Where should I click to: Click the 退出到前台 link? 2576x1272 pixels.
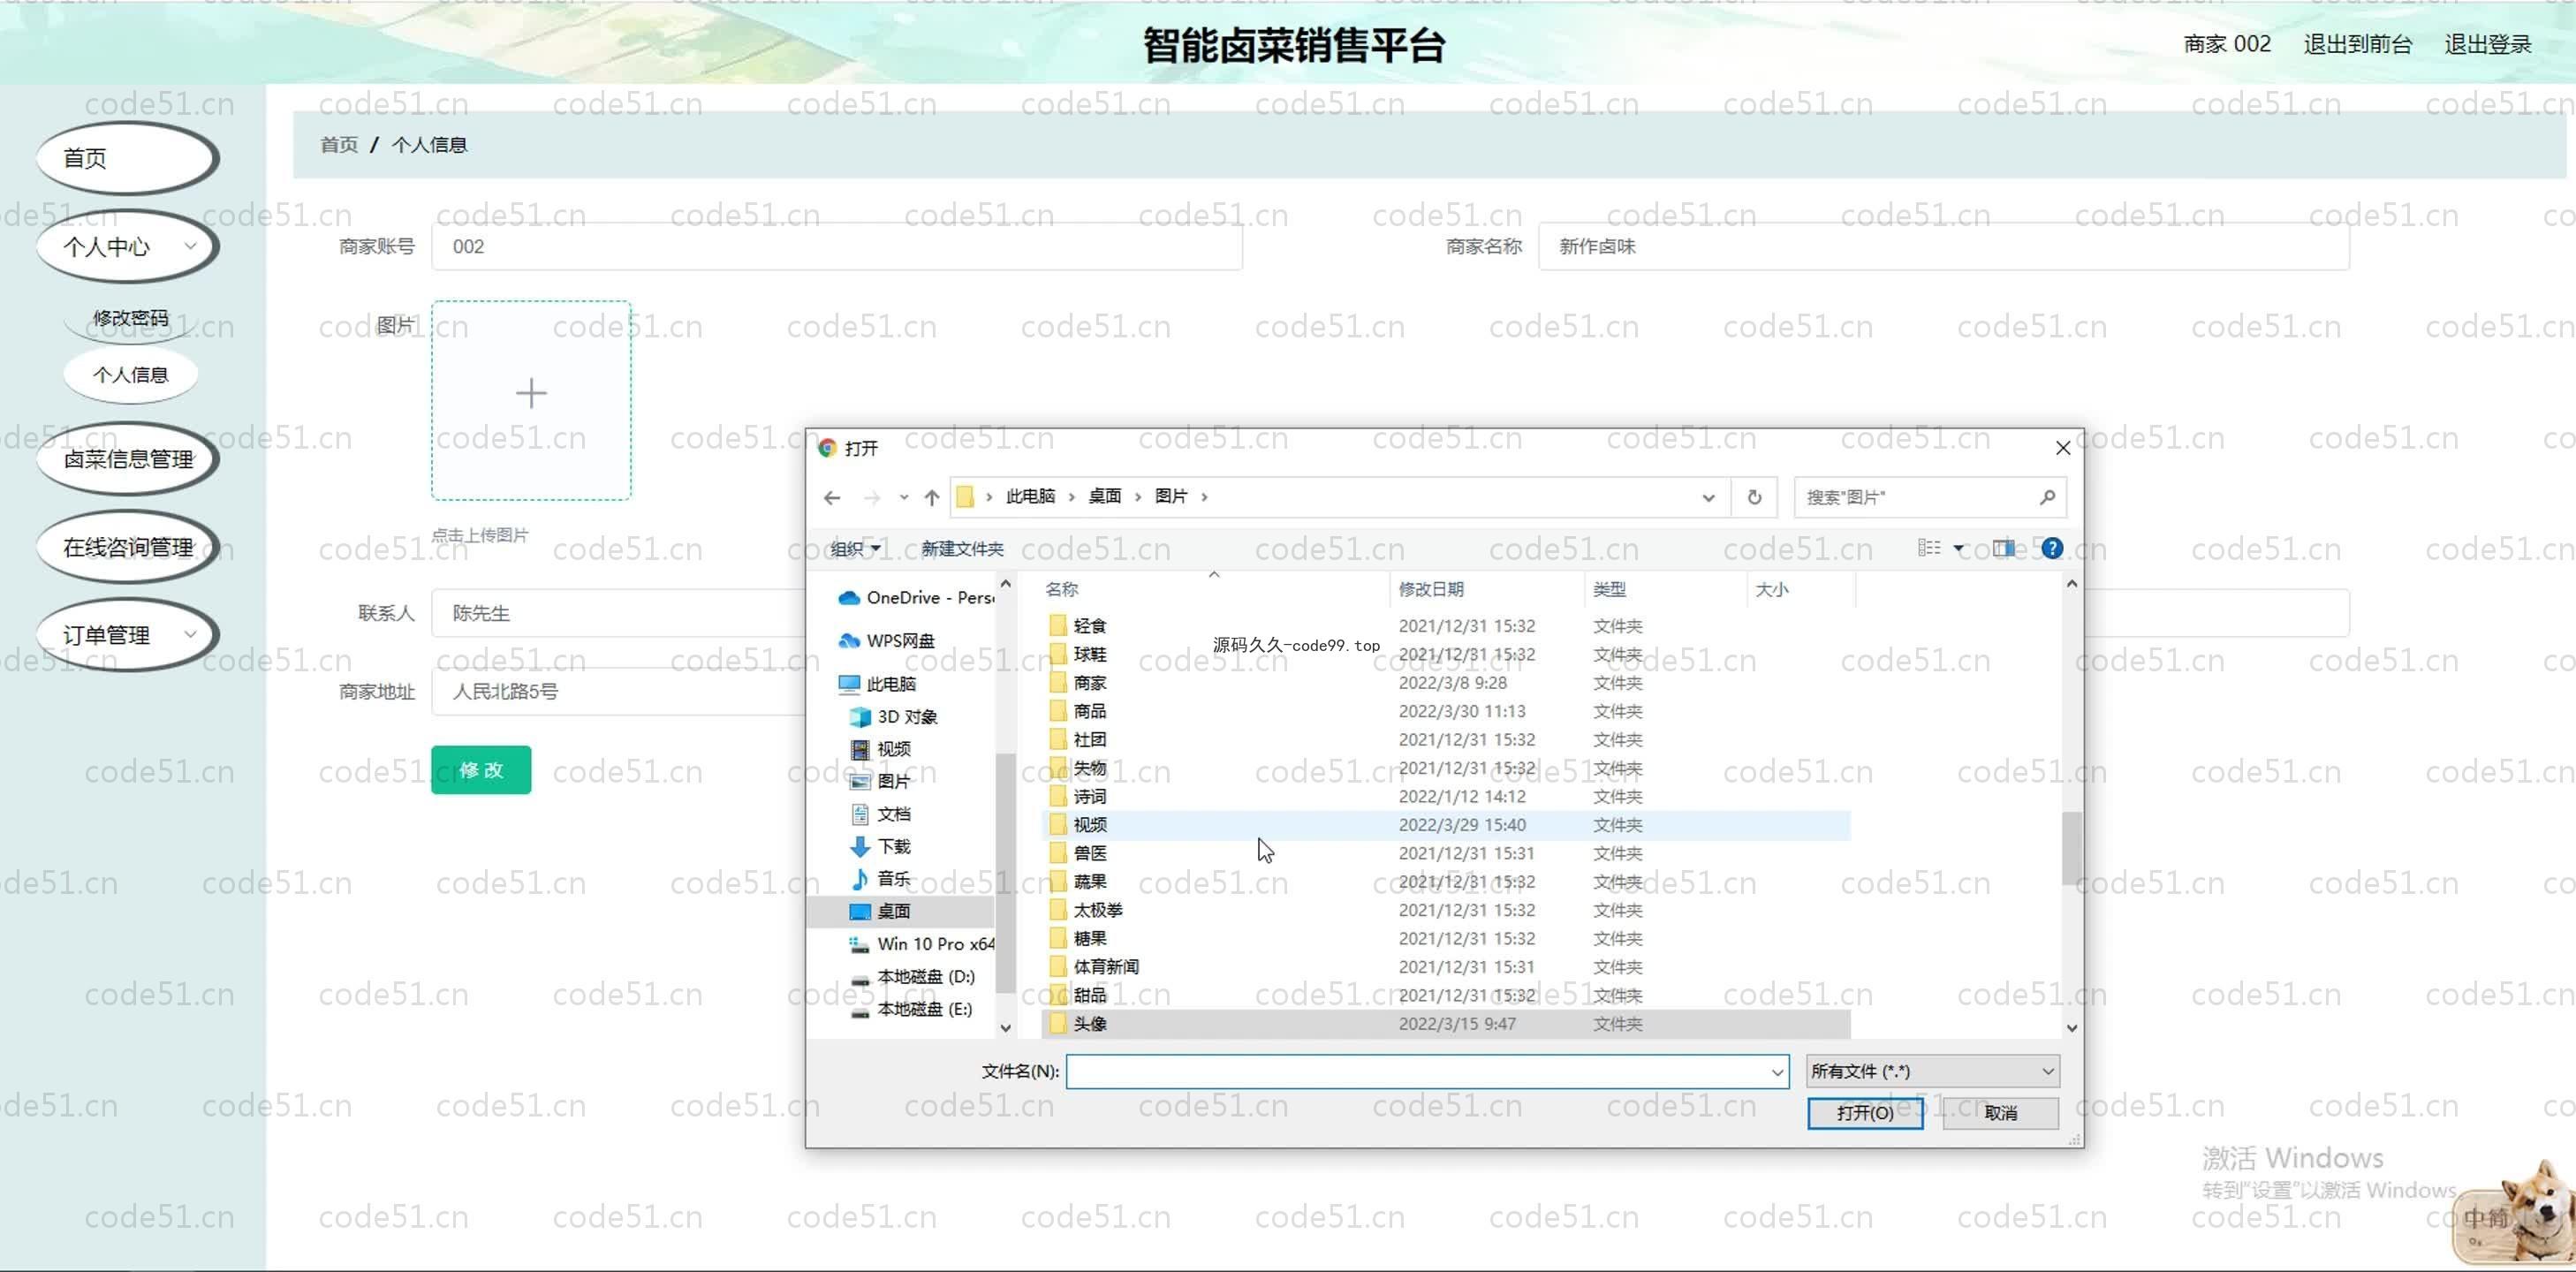(2357, 44)
